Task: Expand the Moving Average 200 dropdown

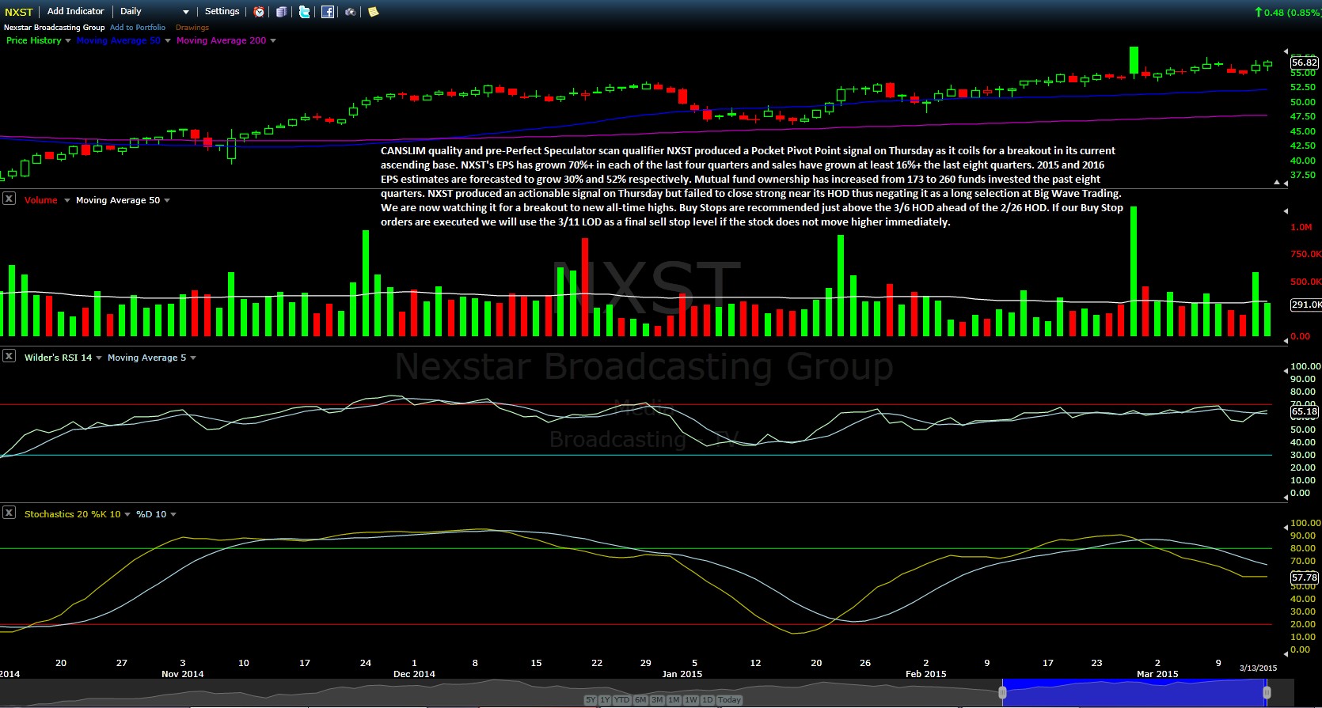Action: click(273, 41)
